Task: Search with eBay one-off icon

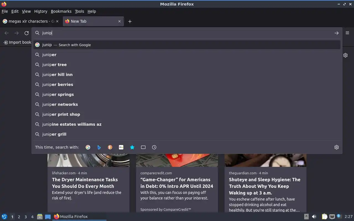Action: click(x=121, y=147)
